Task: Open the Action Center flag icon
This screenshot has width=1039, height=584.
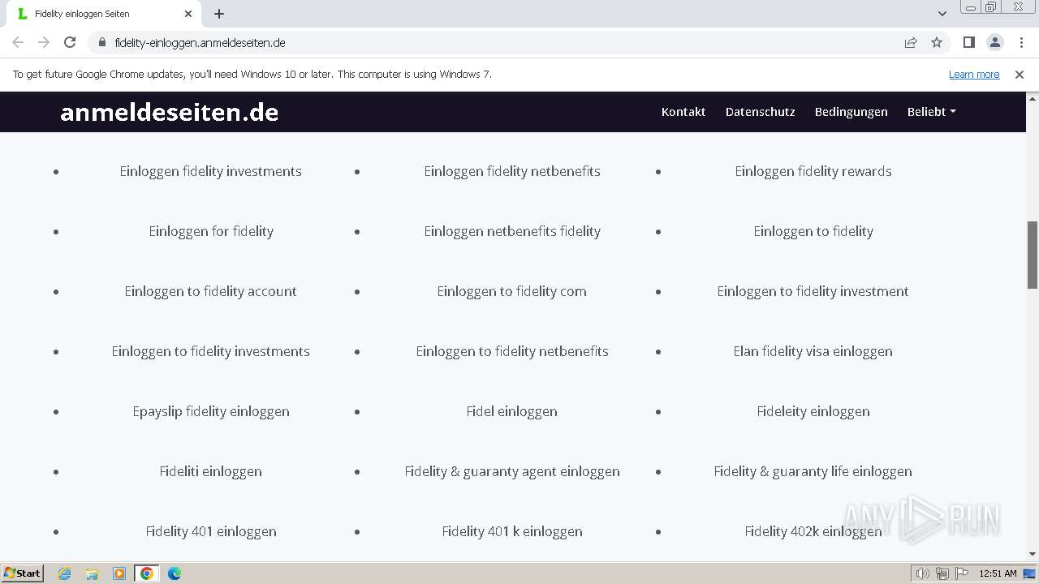Action: coord(961,573)
